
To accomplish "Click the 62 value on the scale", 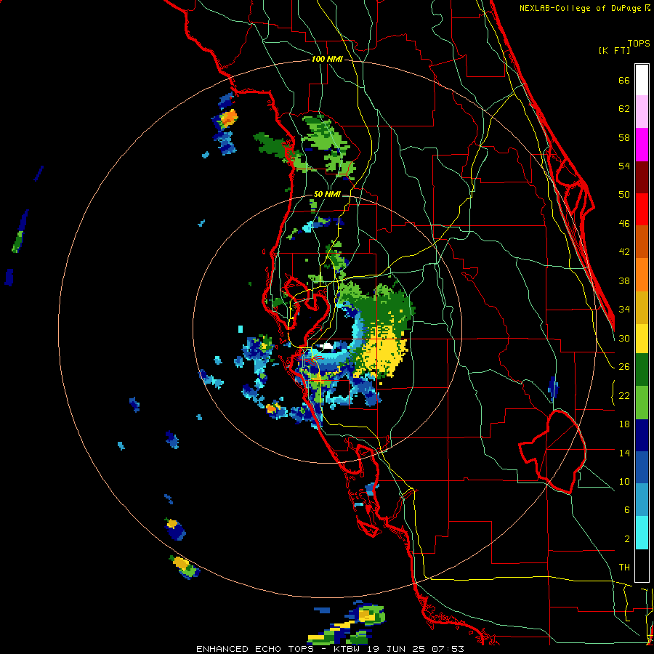I will click(624, 109).
